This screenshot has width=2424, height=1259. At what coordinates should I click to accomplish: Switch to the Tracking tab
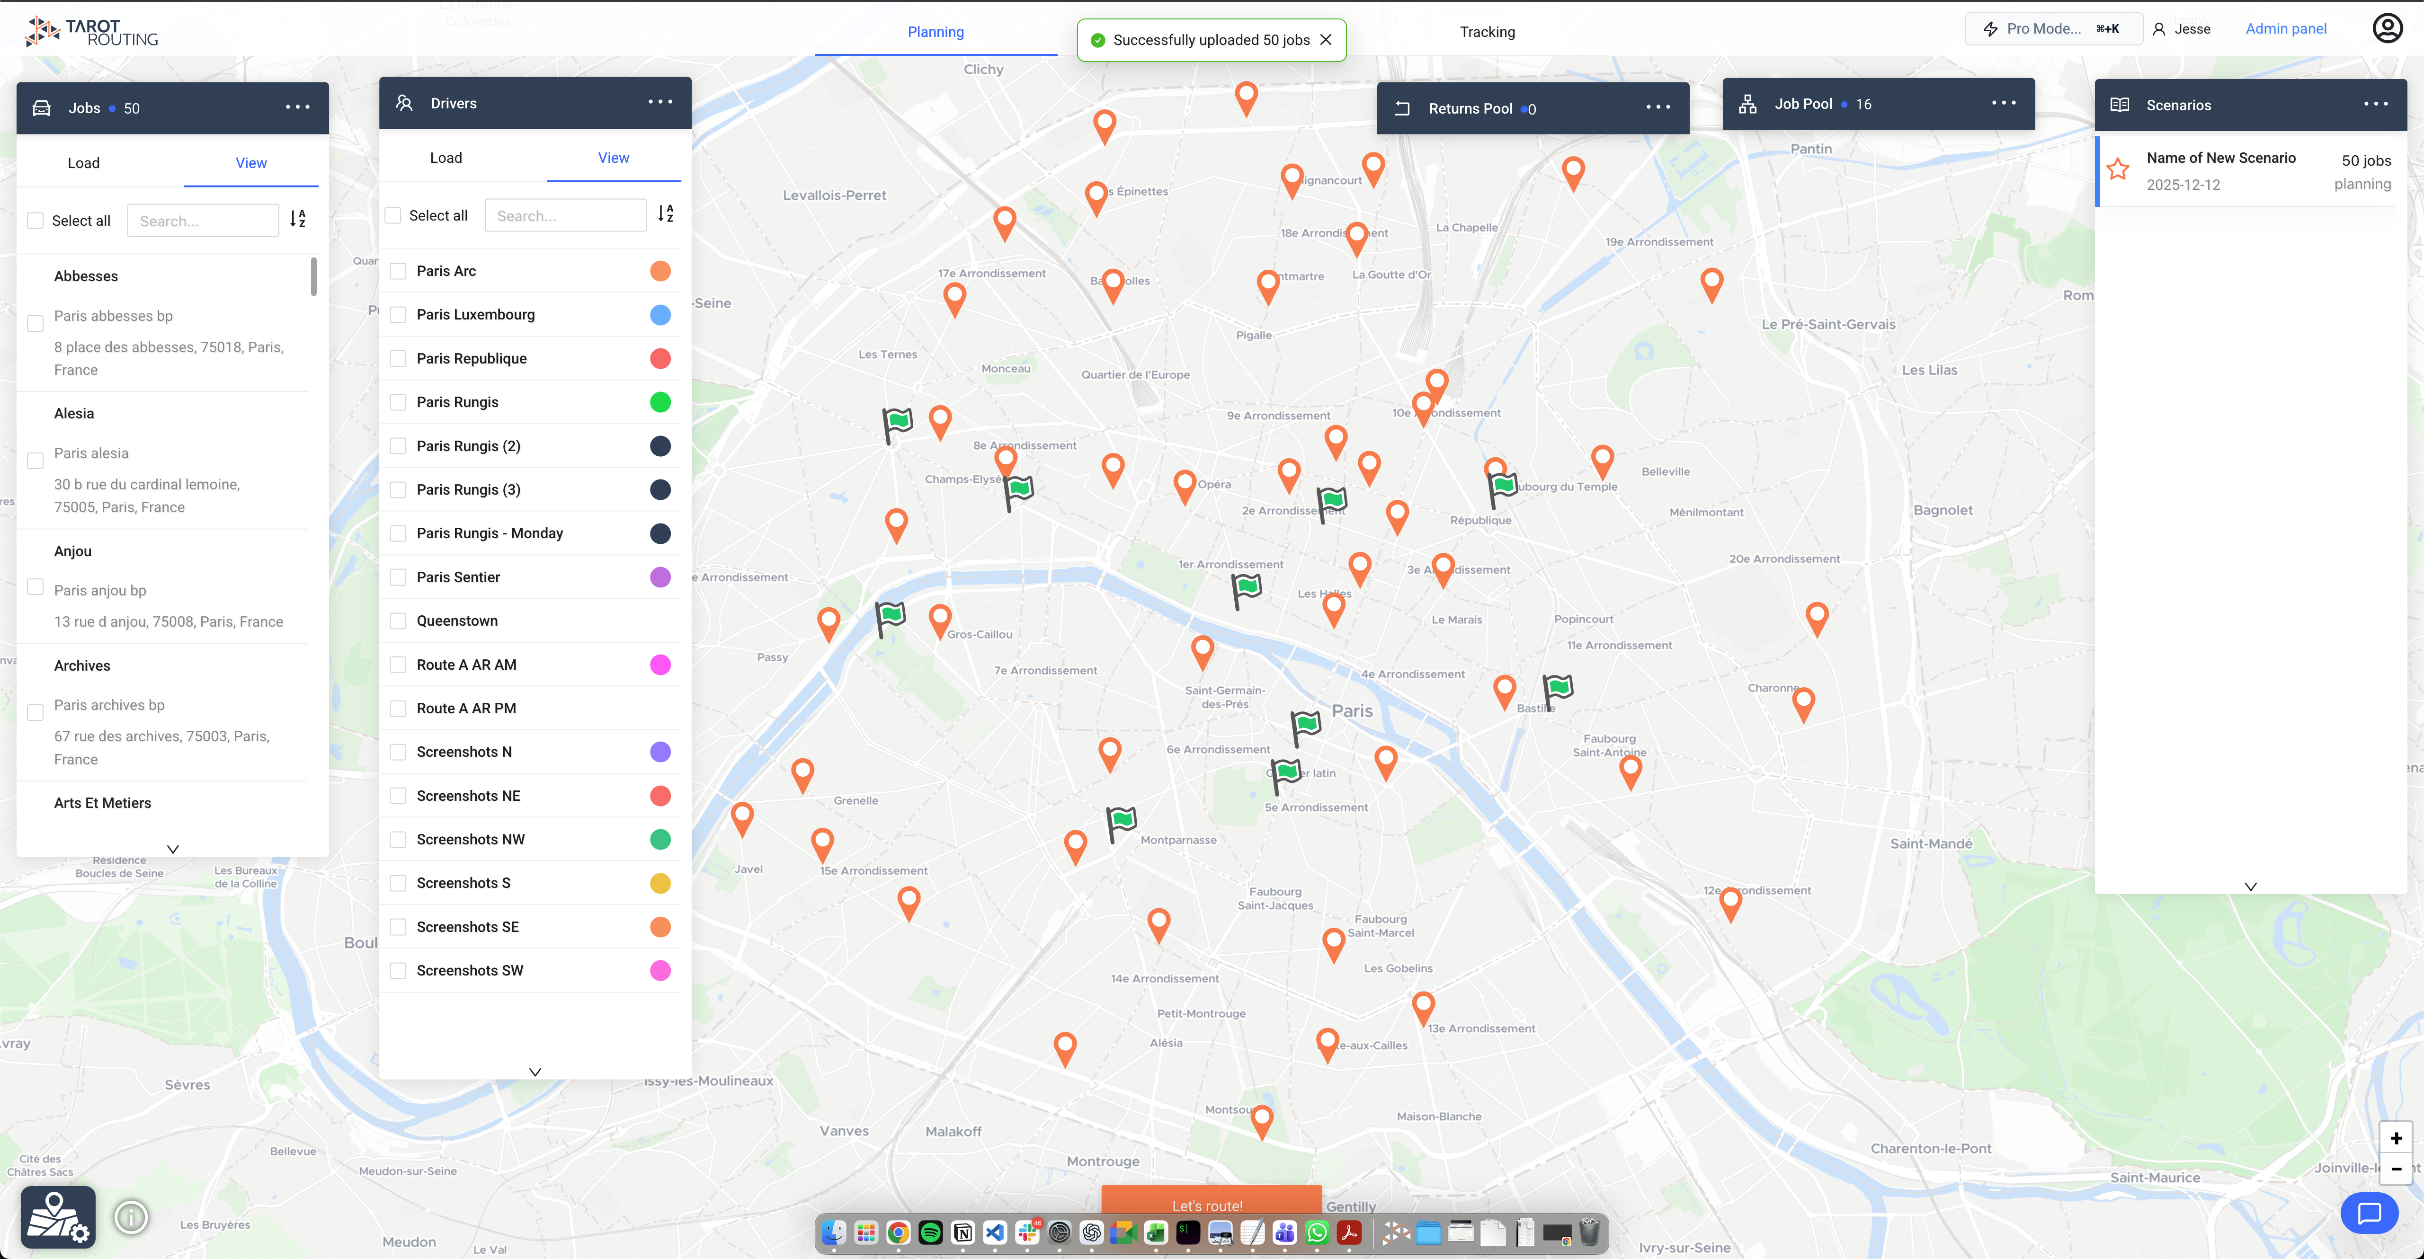tap(1487, 31)
